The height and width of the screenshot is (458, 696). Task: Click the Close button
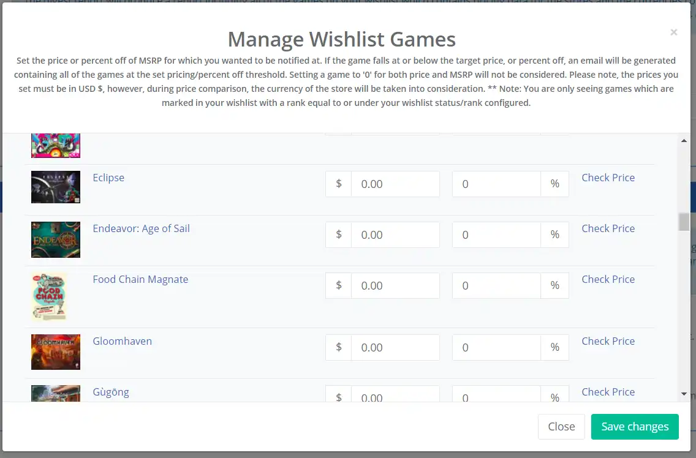click(561, 427)
